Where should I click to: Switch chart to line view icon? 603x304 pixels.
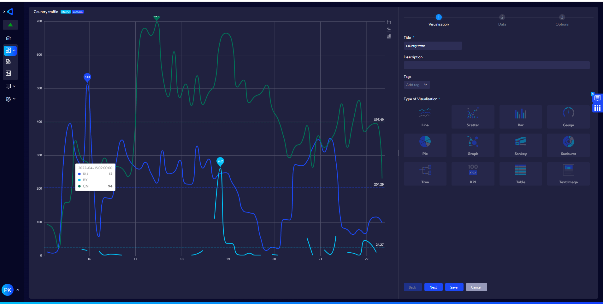pos(389,29)
